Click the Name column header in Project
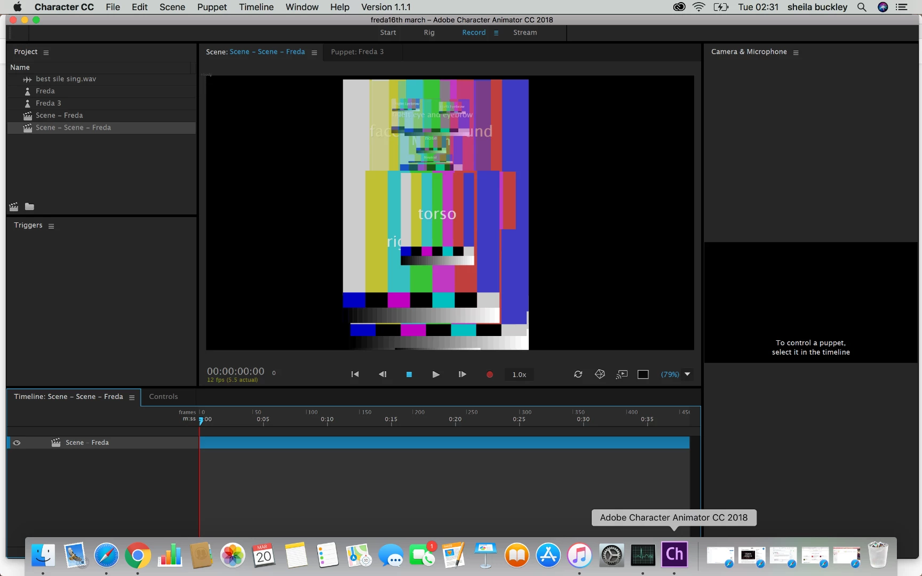 coord(20,67)
